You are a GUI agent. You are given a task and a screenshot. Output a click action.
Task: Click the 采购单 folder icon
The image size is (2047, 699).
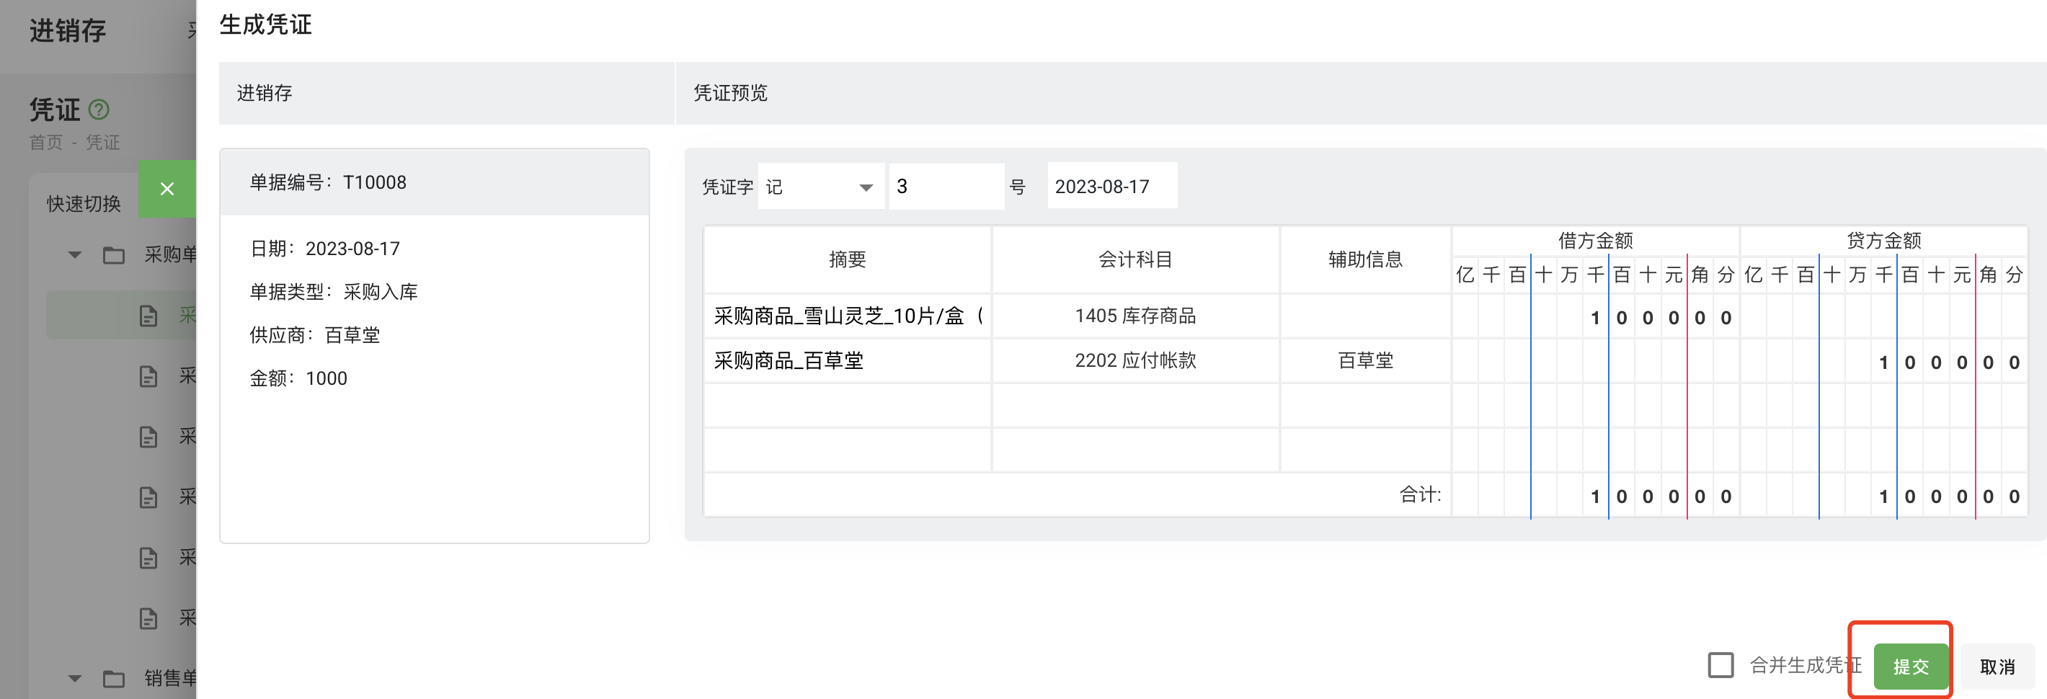114,255
